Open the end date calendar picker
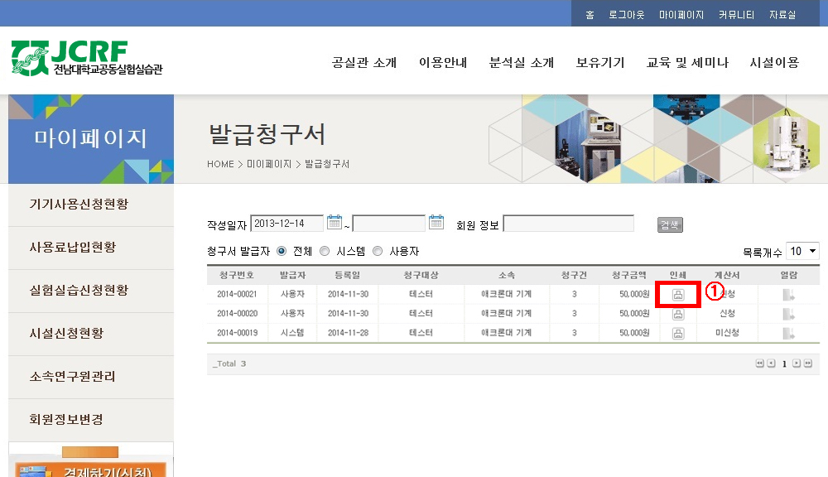 point(436,222)
